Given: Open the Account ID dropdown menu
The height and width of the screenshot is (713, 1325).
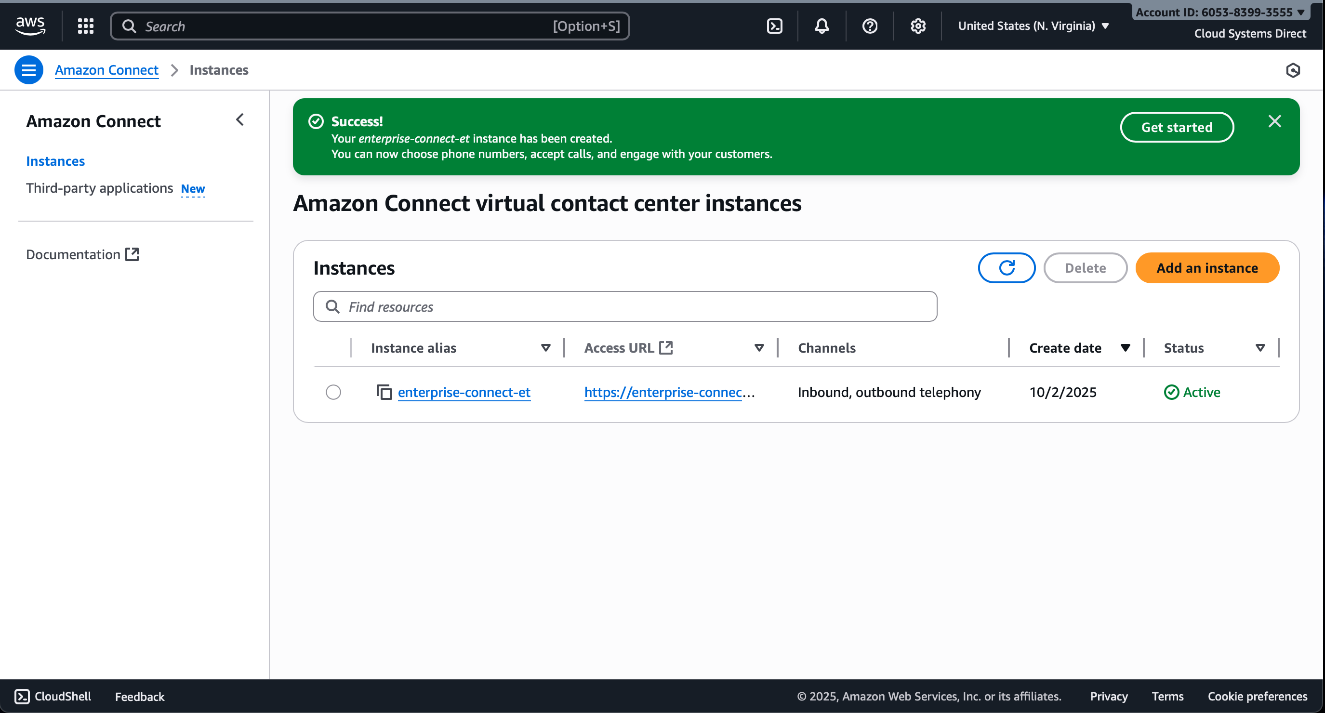Looking at the screenshot, I should tap(1219, 13).
